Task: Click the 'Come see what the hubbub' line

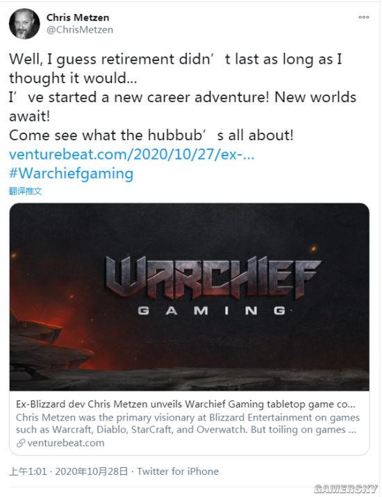Action: pos(151,135)
